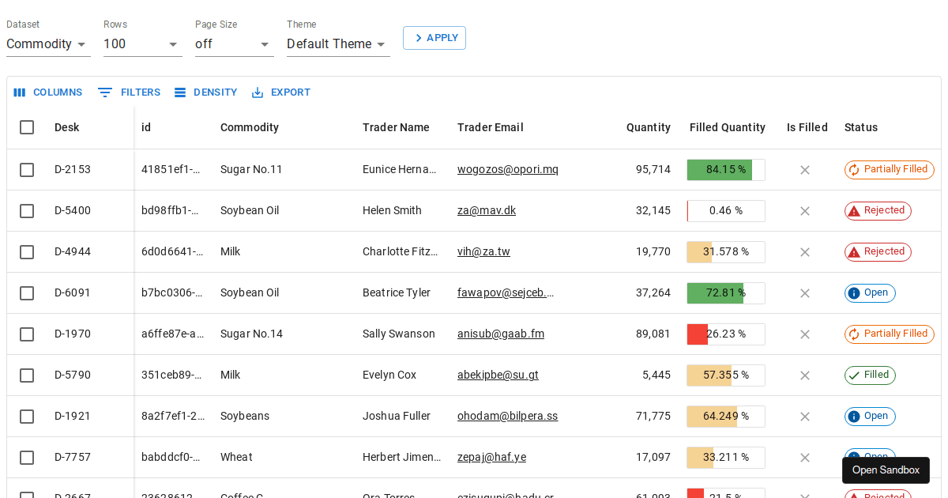Click the Quantity column header

tap(648, 127)
